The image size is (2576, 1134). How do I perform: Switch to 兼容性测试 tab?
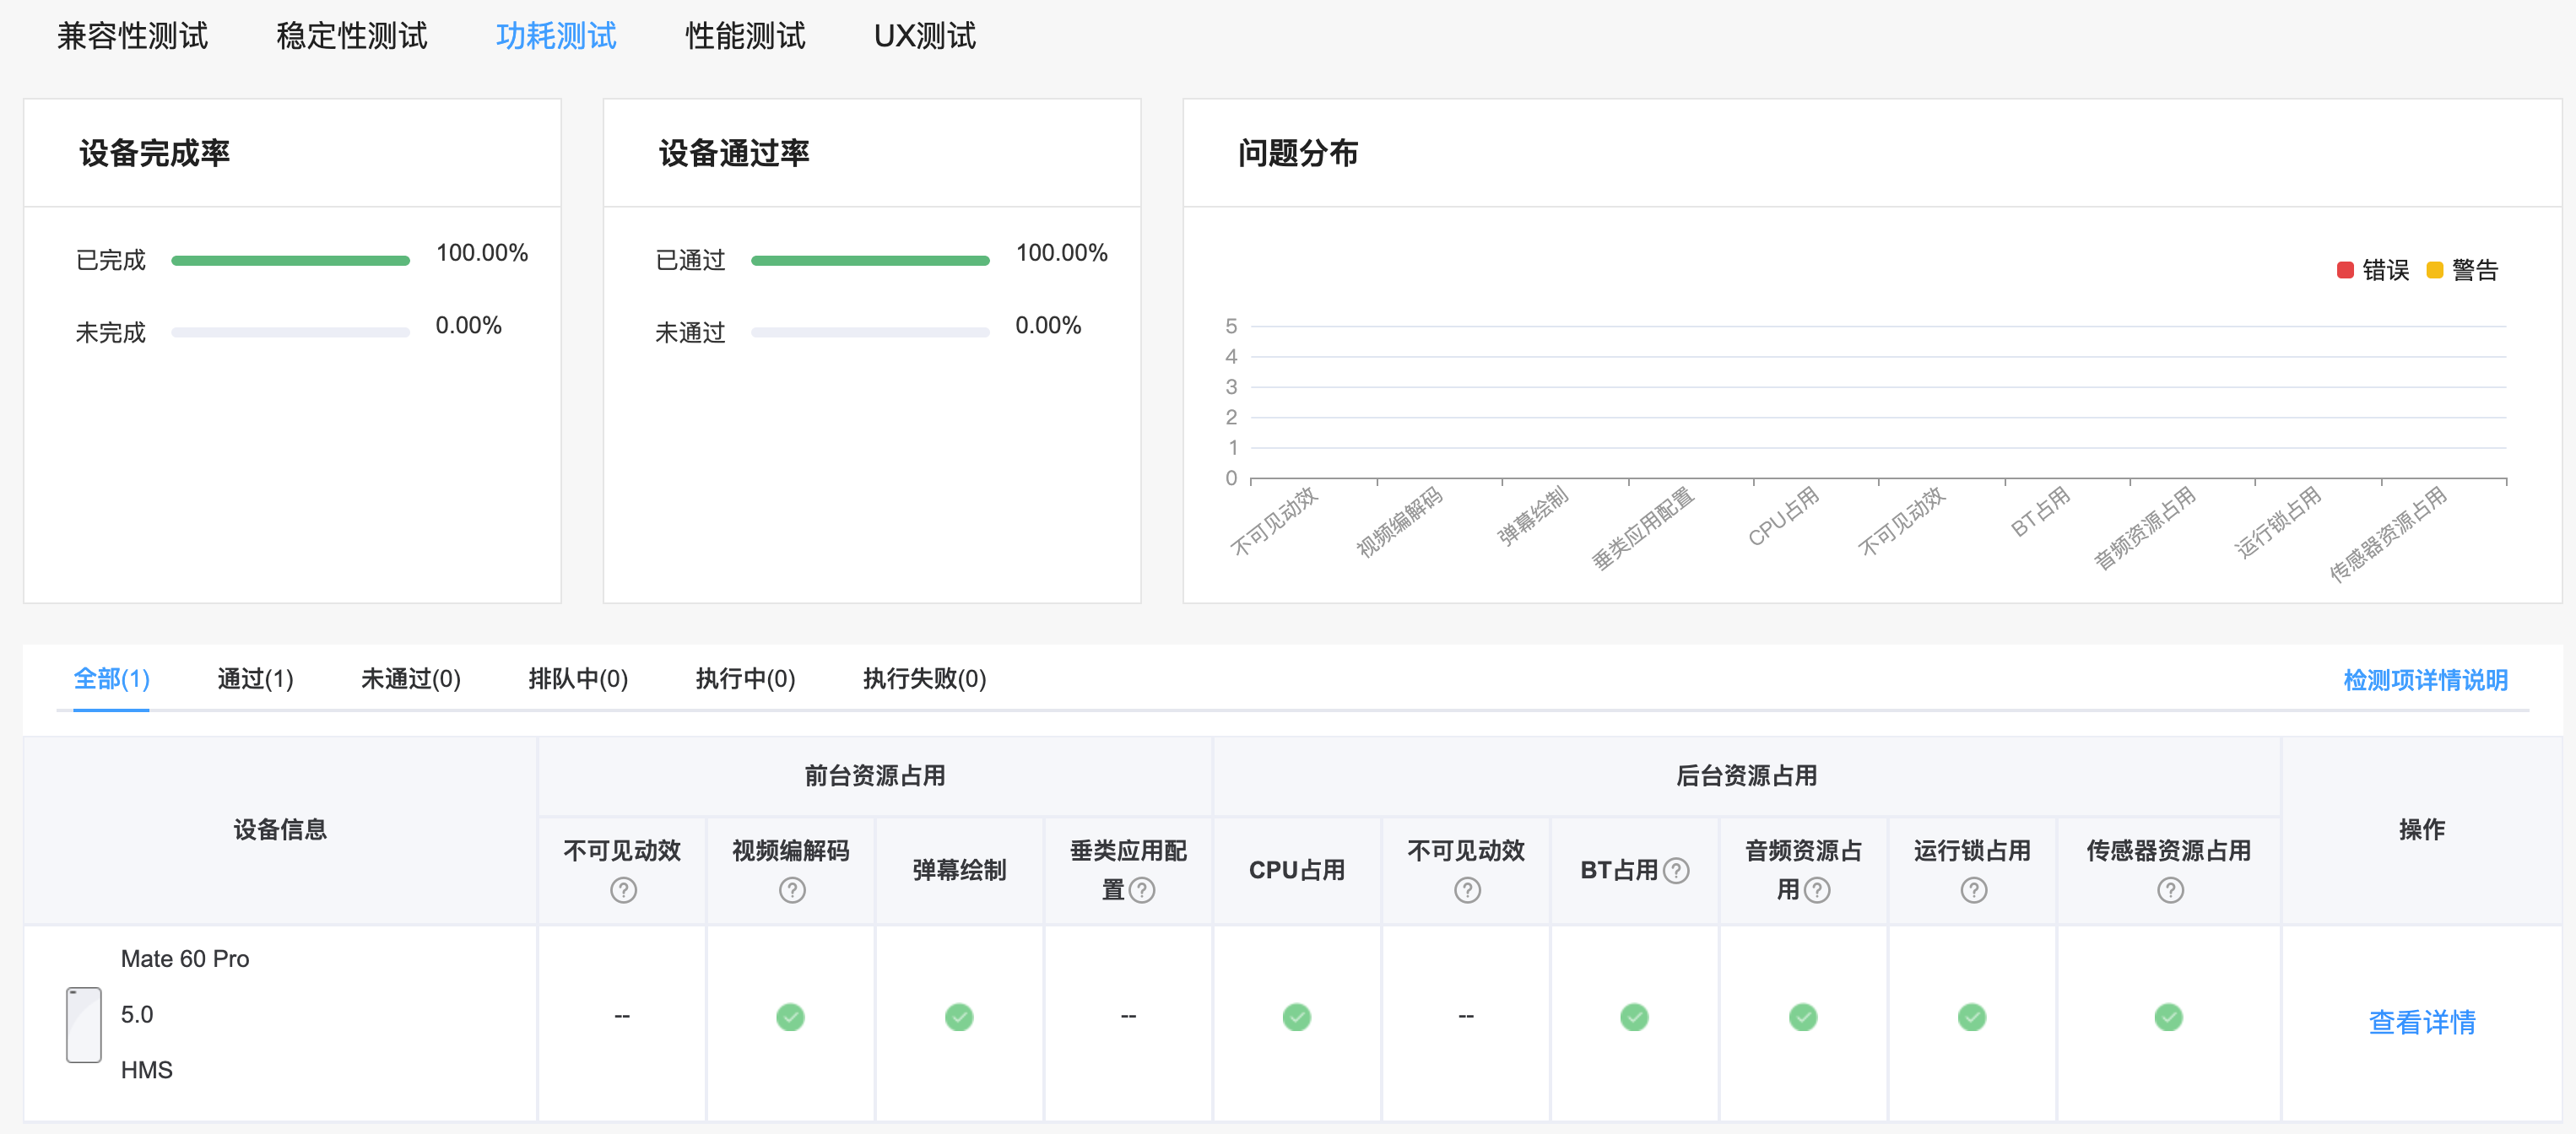(132, 36)
